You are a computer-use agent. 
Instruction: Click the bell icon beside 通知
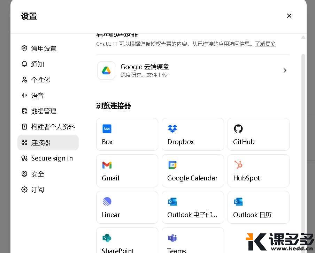tap(24, 64)
